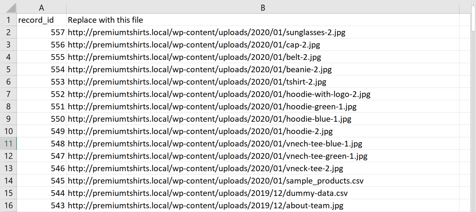476x212 pixels.
Task: Select the cell containing 548
Action: coord(42,143)
